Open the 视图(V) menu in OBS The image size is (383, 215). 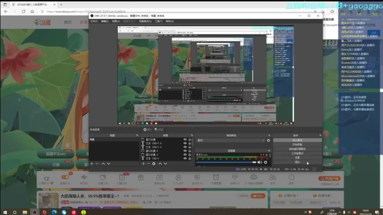(x=116, y=21)
